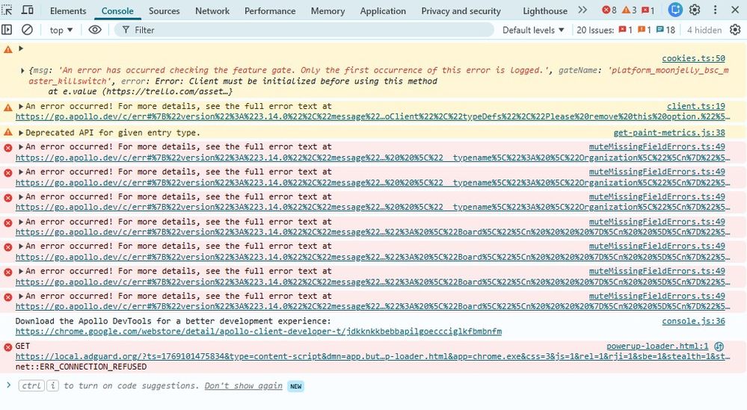Create a live expression with the eye icon

click(95, 30)
